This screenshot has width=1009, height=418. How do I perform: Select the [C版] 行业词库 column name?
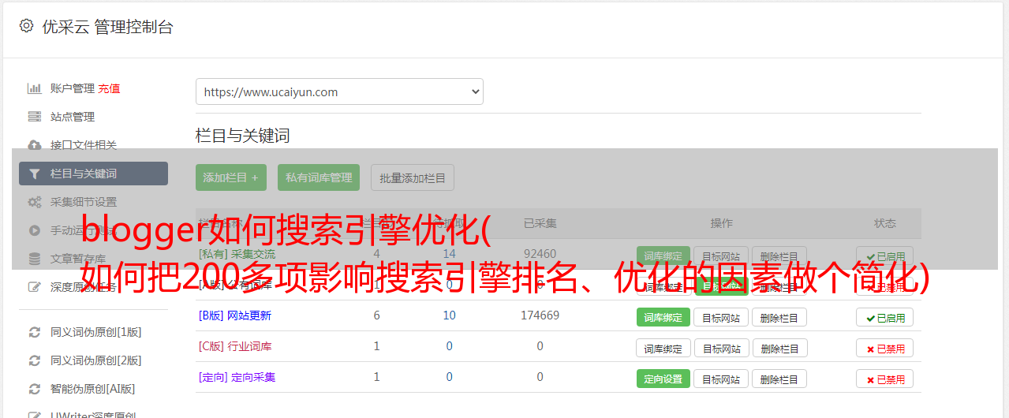[235, 346]
